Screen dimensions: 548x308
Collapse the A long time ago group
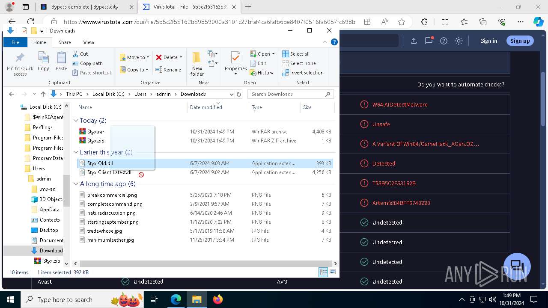click(x=76, y=184)
